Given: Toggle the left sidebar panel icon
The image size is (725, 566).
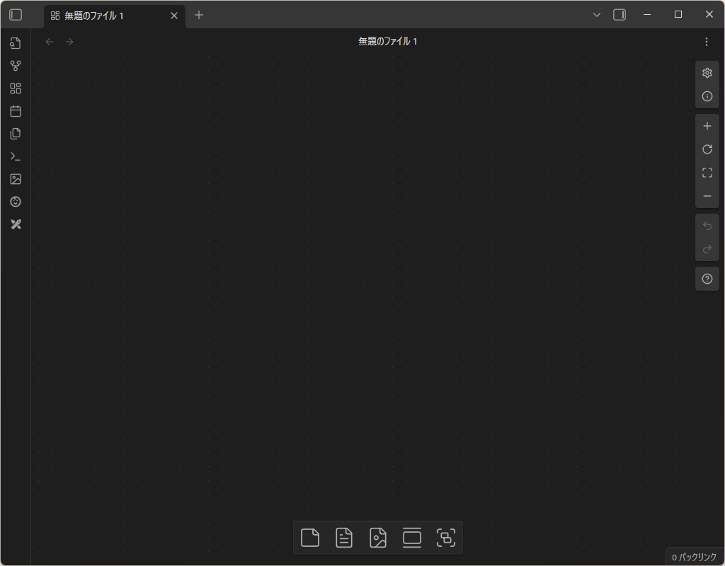Looking at the screenshot, I should (16, 16).
